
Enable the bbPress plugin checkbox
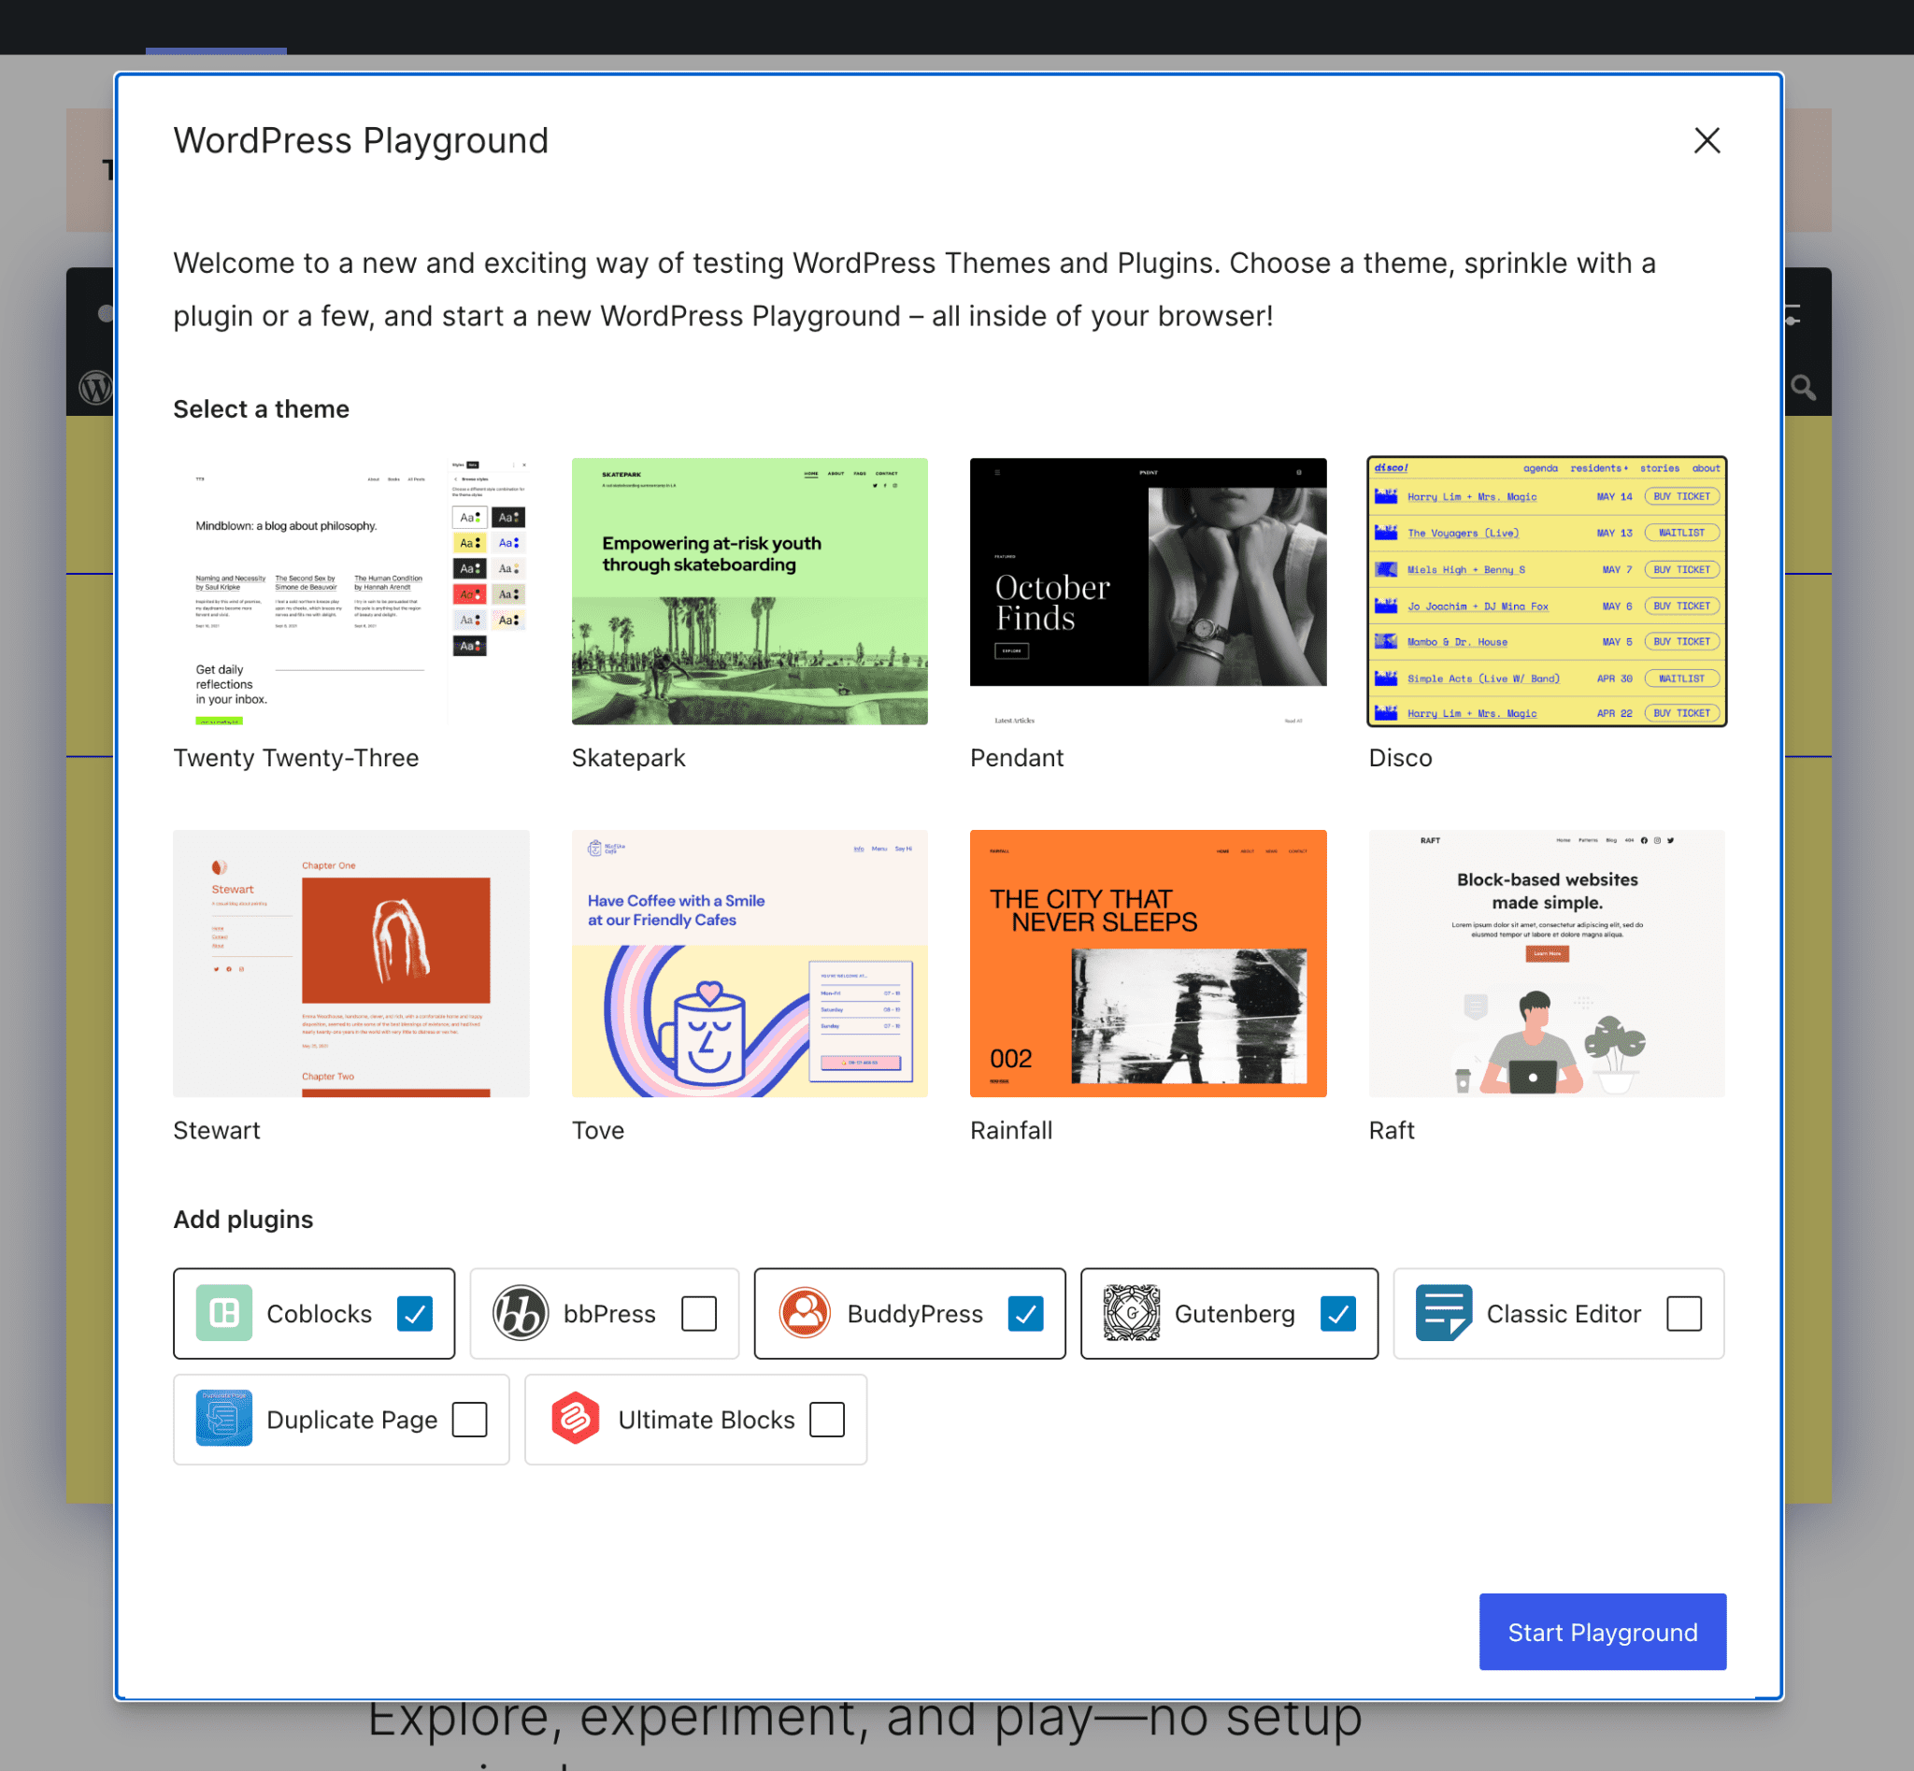(x=698, y=1312)
